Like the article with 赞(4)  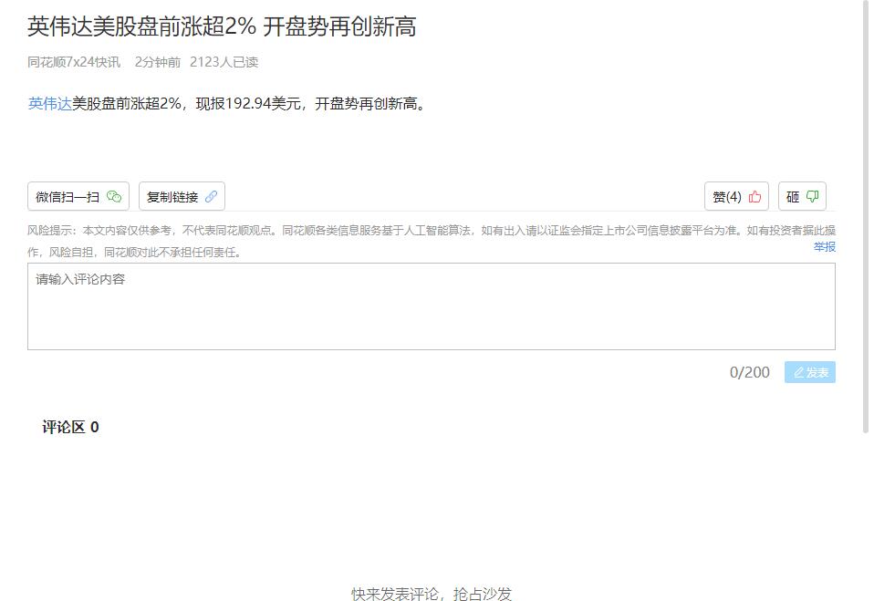[x=736, y=197]
